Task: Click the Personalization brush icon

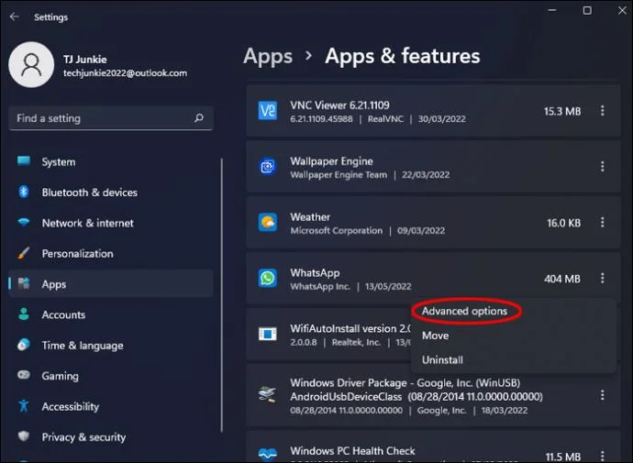Action: [24, 253]
